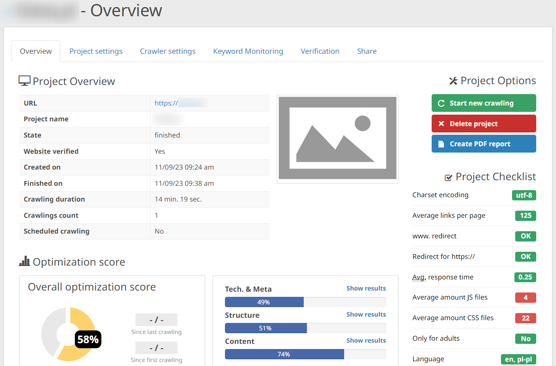Click the document icon on Create PDF report
The height and width of the screenshot is (366, 556).
pos(441,144)
